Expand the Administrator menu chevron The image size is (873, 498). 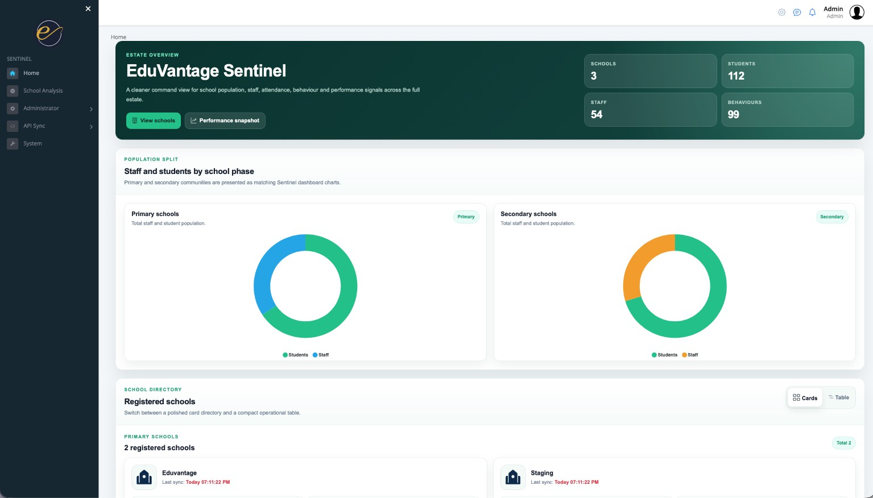coord(91,109)
